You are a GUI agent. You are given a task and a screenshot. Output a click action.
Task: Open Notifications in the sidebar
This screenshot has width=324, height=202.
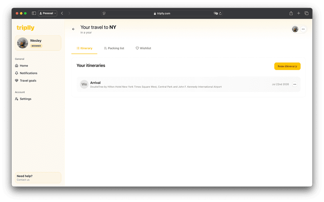[x=26, y=73]
